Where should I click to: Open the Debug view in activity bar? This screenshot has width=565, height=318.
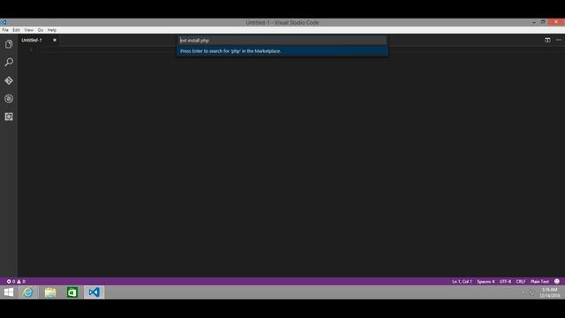[9, 98]
